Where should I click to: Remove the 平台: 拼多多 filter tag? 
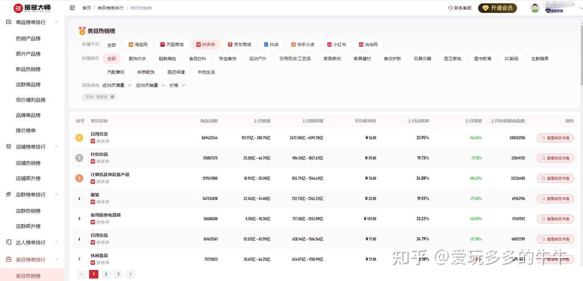click(113, 97)
